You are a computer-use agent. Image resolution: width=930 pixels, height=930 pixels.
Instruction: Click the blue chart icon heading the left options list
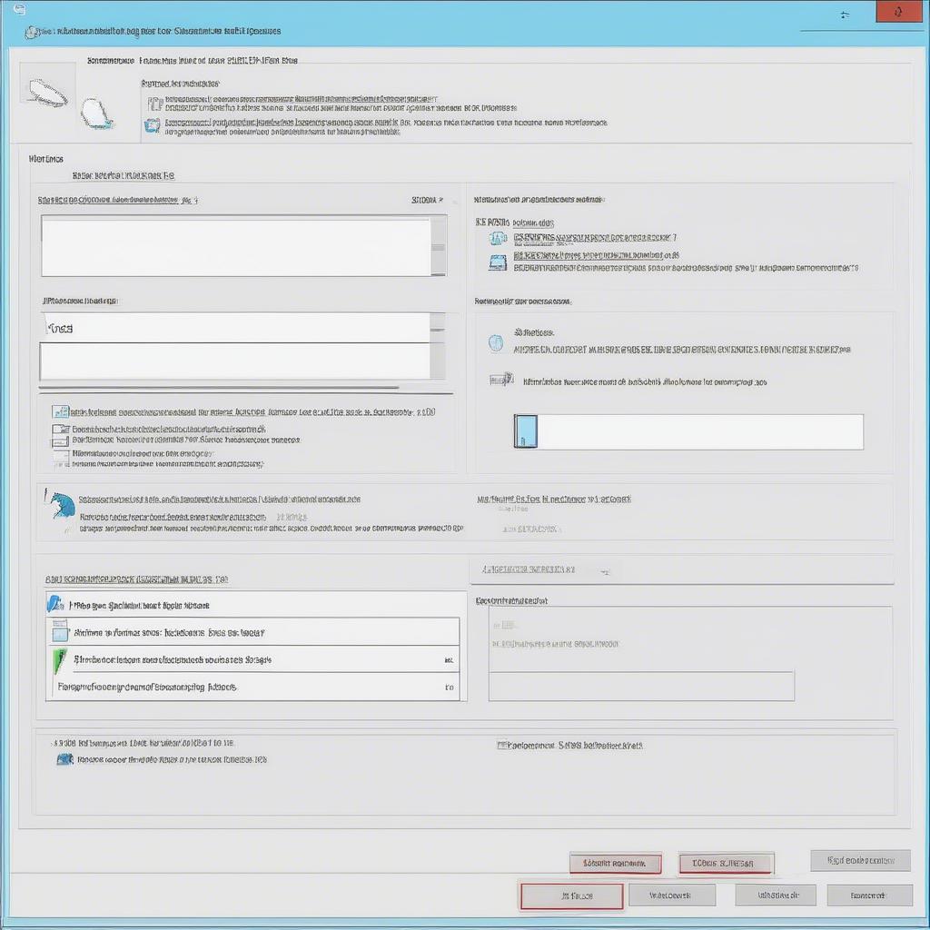[x=60, y=411]
